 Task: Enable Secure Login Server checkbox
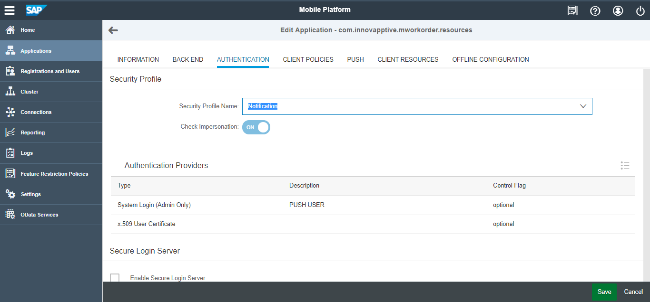115,278
